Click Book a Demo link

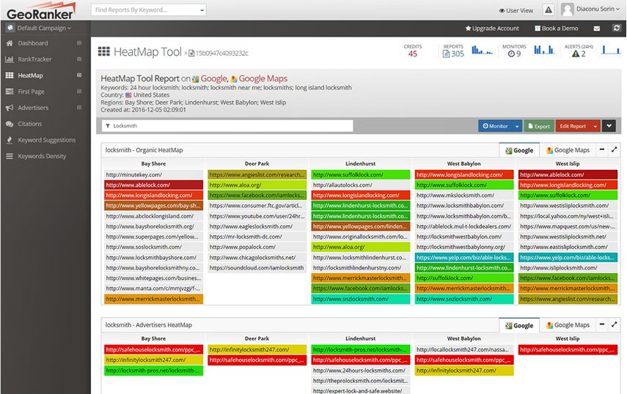(557, 29)
